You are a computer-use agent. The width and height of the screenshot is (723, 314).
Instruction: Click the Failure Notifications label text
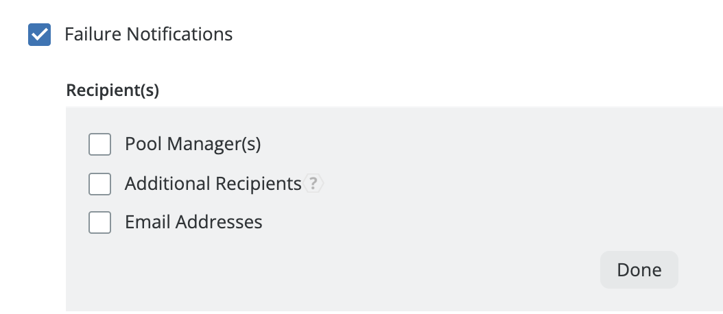pyautogui.click(x=148, y=34)
